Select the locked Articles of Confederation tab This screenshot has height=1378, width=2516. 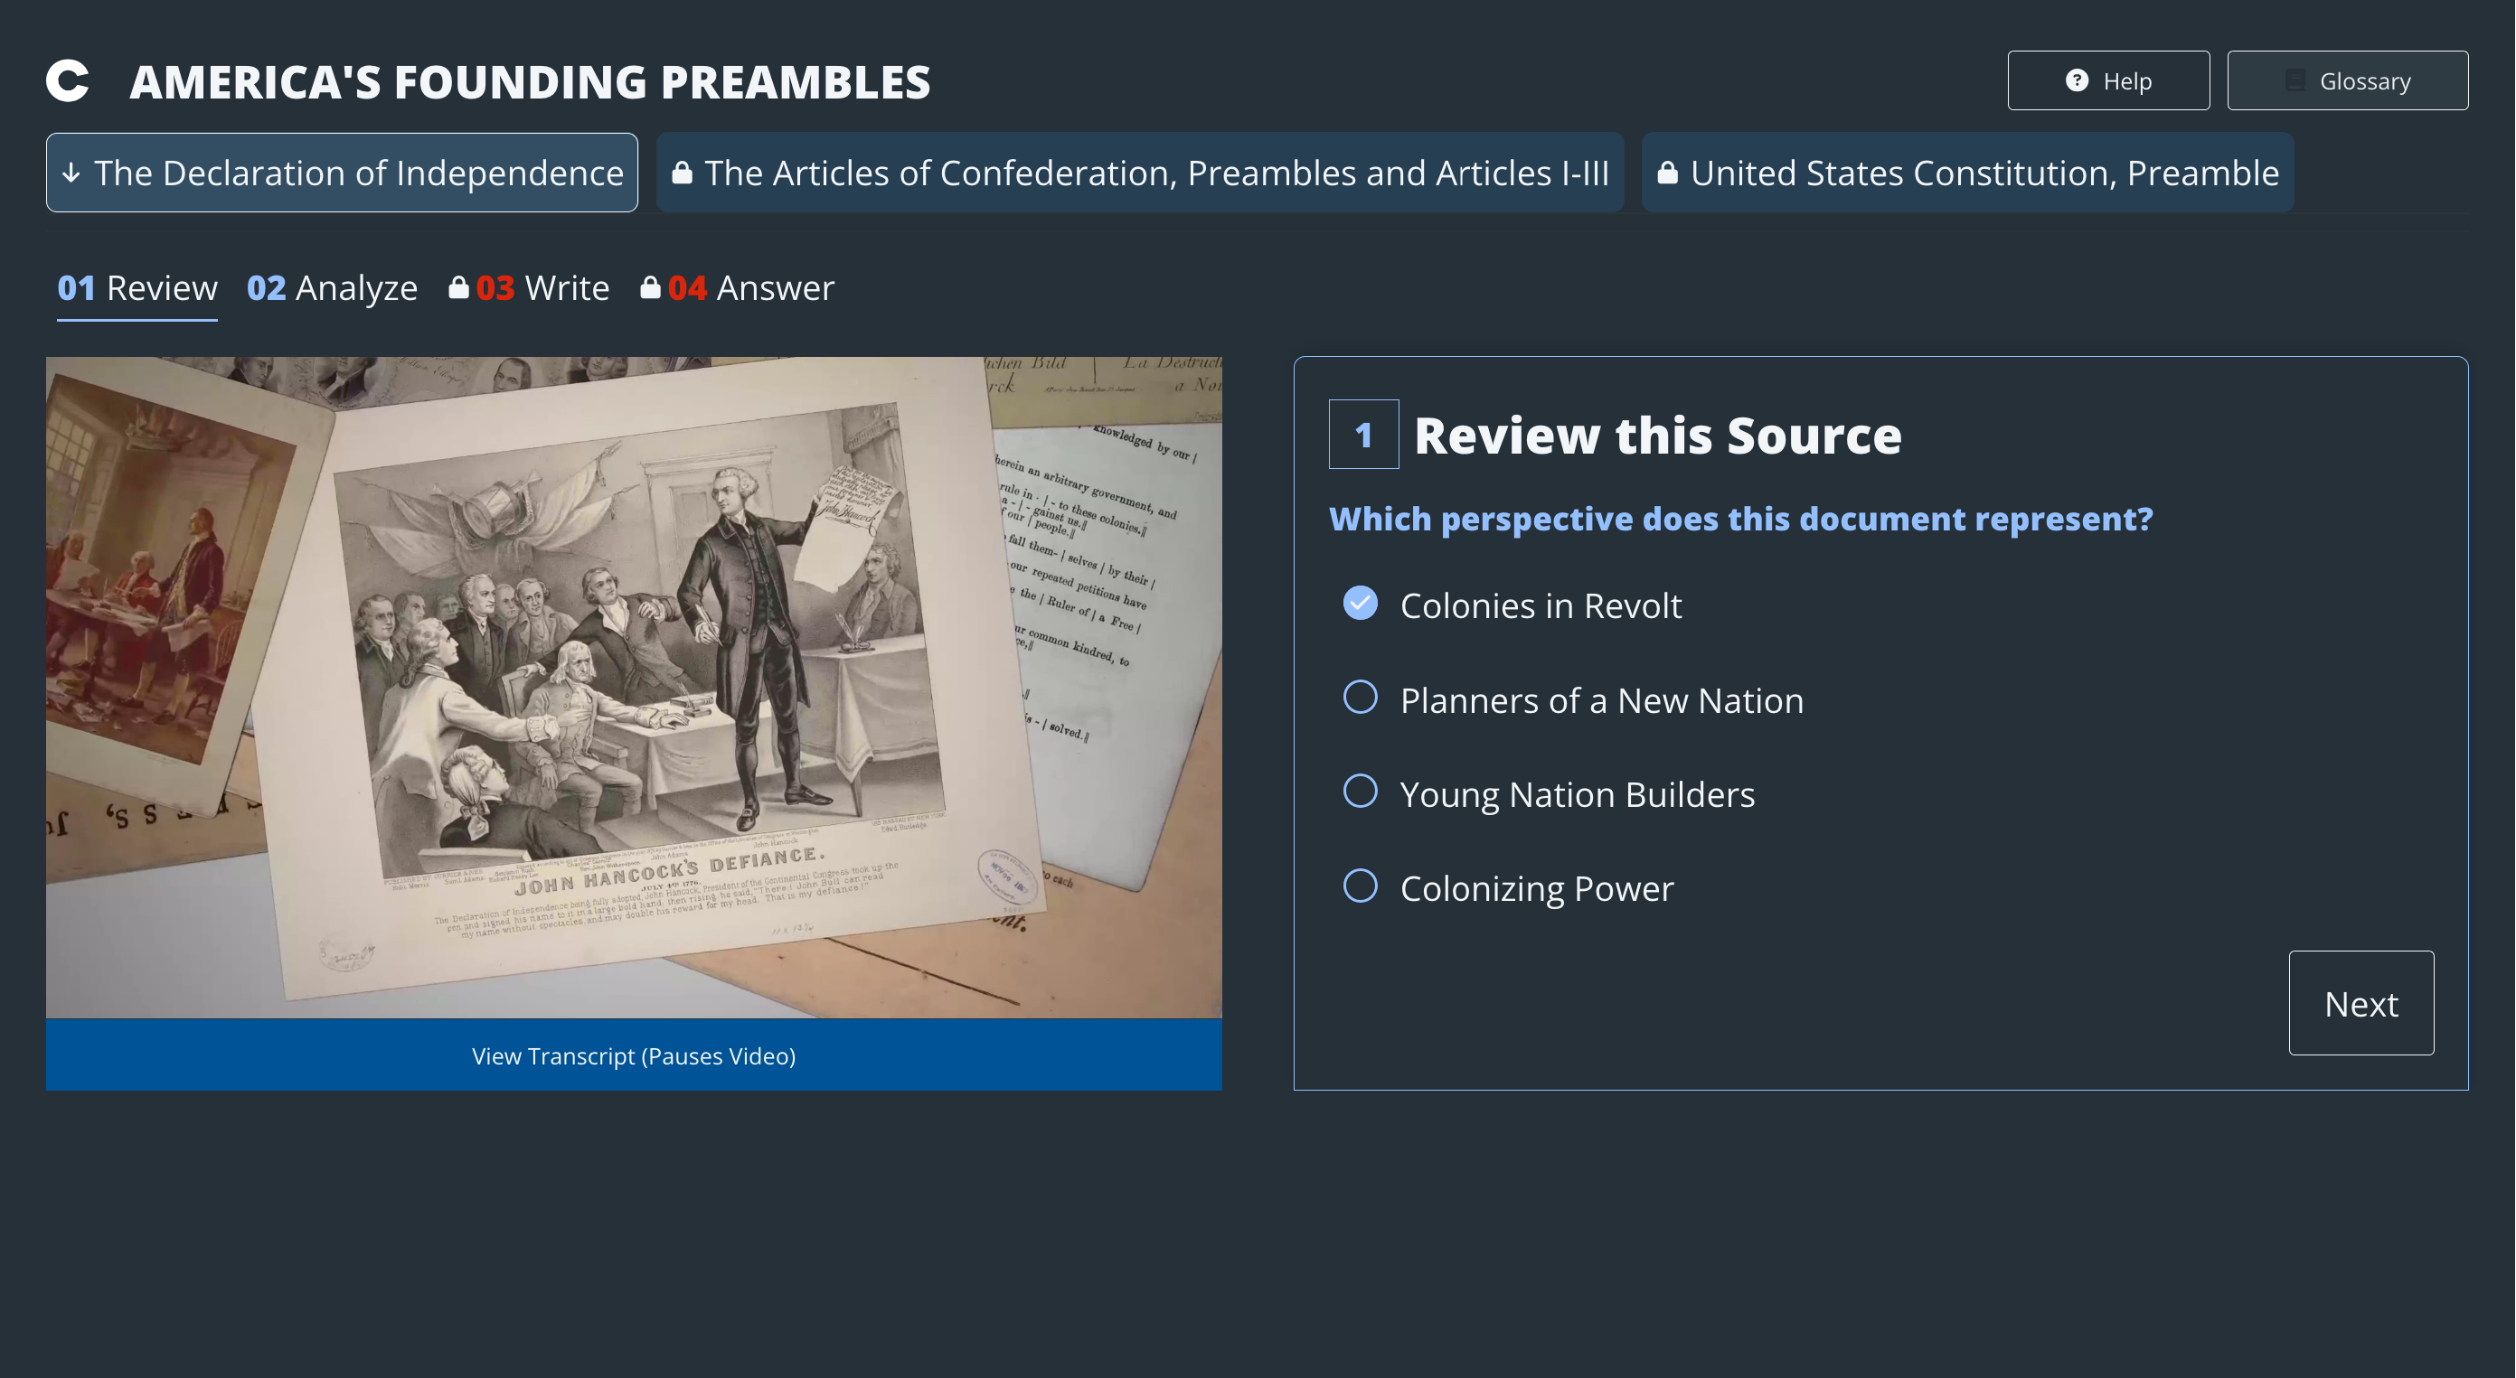point(1140,173)
